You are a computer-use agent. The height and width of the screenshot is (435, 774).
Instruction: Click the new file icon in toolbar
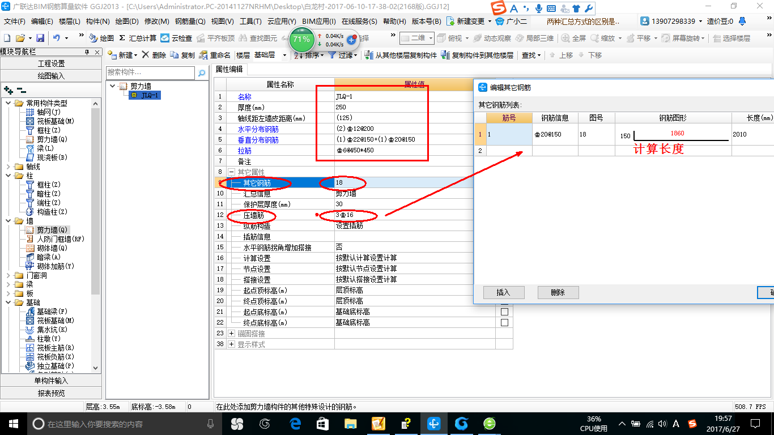7,38
